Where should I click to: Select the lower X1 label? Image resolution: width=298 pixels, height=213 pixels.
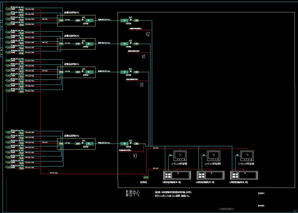coord(142,85)
